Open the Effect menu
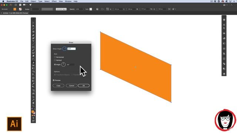 (x=54, y=1)
